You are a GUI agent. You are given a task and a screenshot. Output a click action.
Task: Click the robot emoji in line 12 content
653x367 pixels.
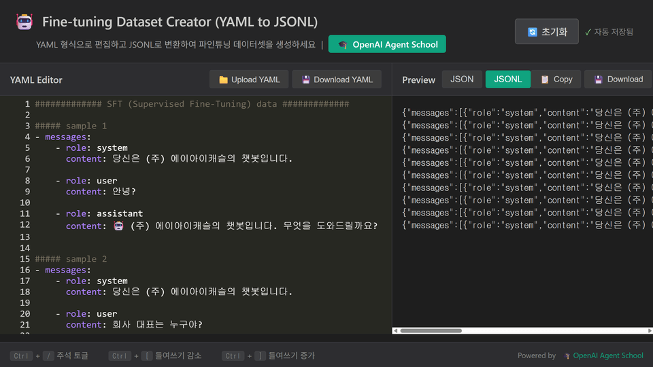pos(118,226)
